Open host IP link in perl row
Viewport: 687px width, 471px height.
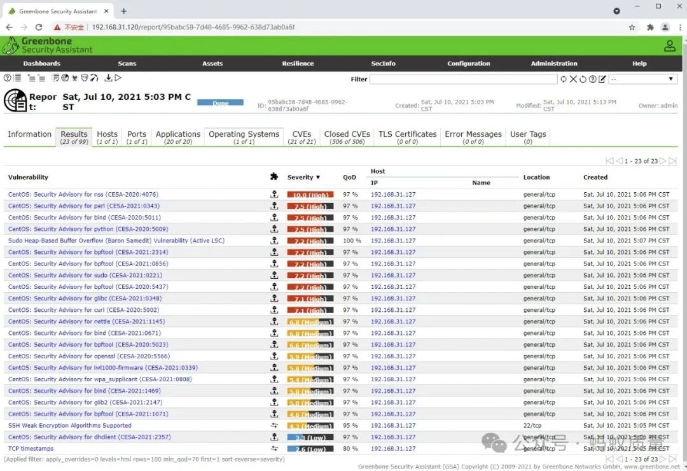[x=393, y=206]
